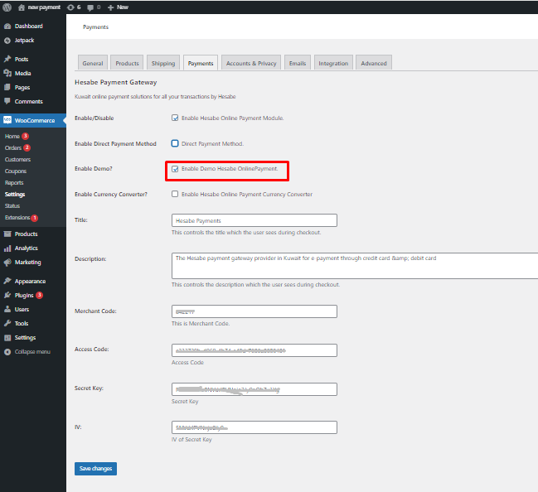Toggle Enable Demo Hesabe OnlinePayment checkbox
This screenshot has height=492, width=538.
click(x=175, y=169)
